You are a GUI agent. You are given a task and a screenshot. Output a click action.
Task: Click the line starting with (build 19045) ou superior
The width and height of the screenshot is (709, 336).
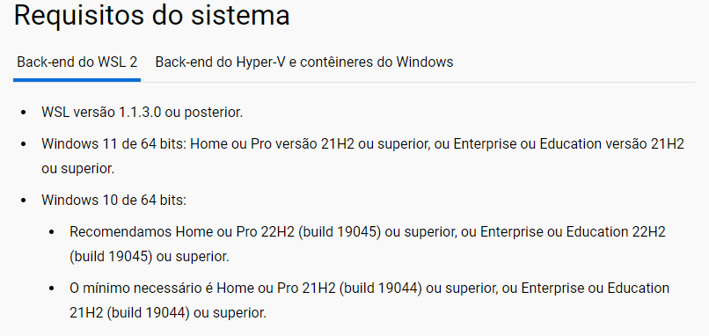150,257
